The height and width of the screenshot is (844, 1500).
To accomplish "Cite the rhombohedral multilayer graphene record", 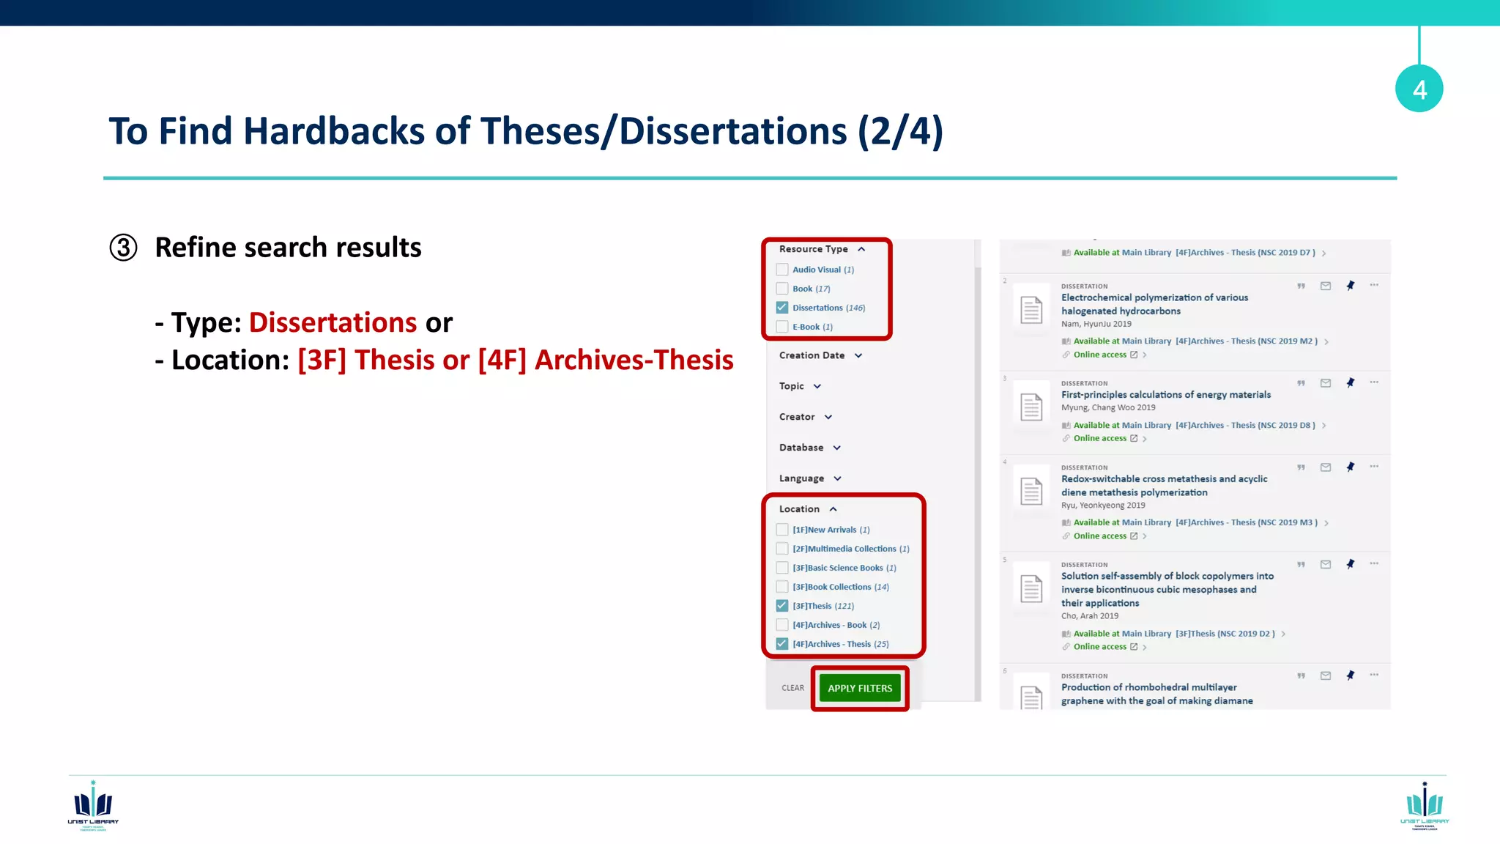I will [1301, 676].
